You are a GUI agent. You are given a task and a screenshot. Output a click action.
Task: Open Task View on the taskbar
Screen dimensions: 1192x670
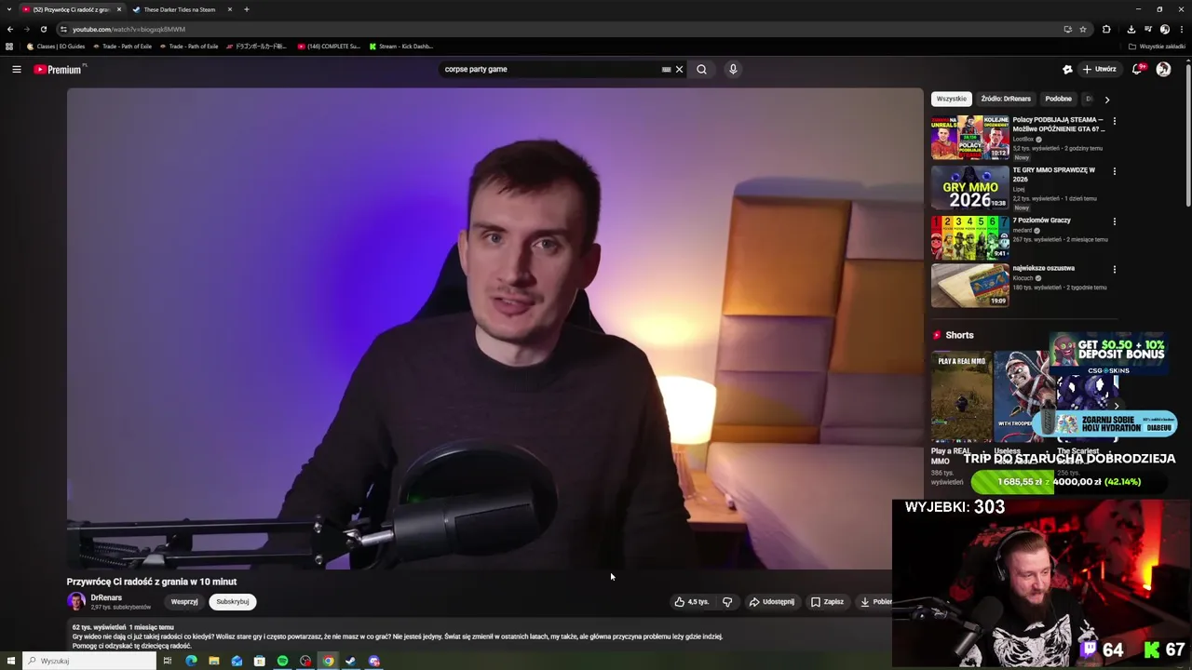(x=168, y=661)
